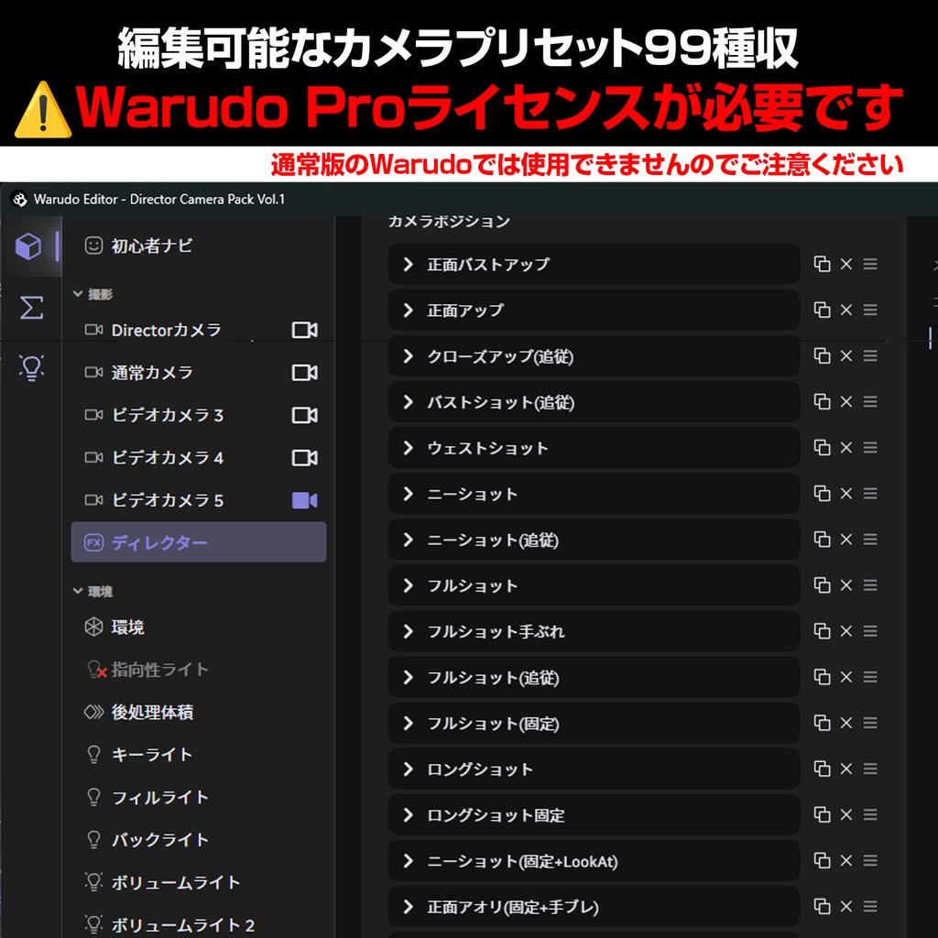Toggle main camera for Directorカメラ
938x938 pixels.
point(304,330)
